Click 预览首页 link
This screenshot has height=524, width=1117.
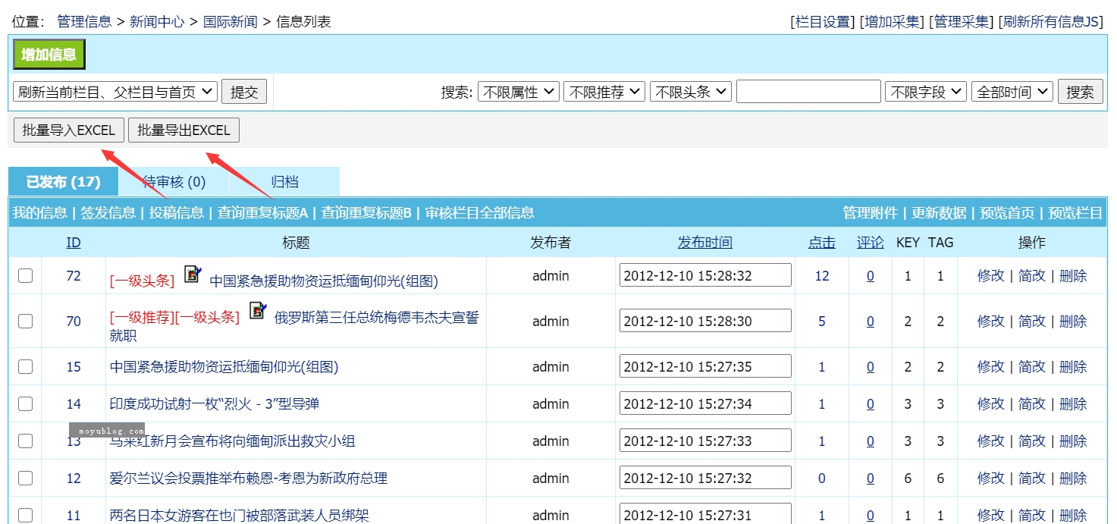point(1008,213)
